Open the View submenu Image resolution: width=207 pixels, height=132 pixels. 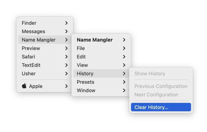[101, 65]
